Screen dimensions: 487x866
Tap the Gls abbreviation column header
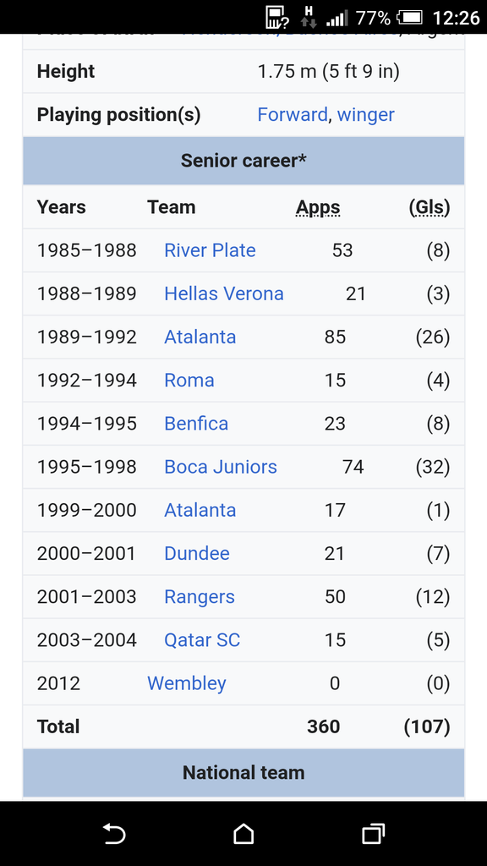point(430,208)
